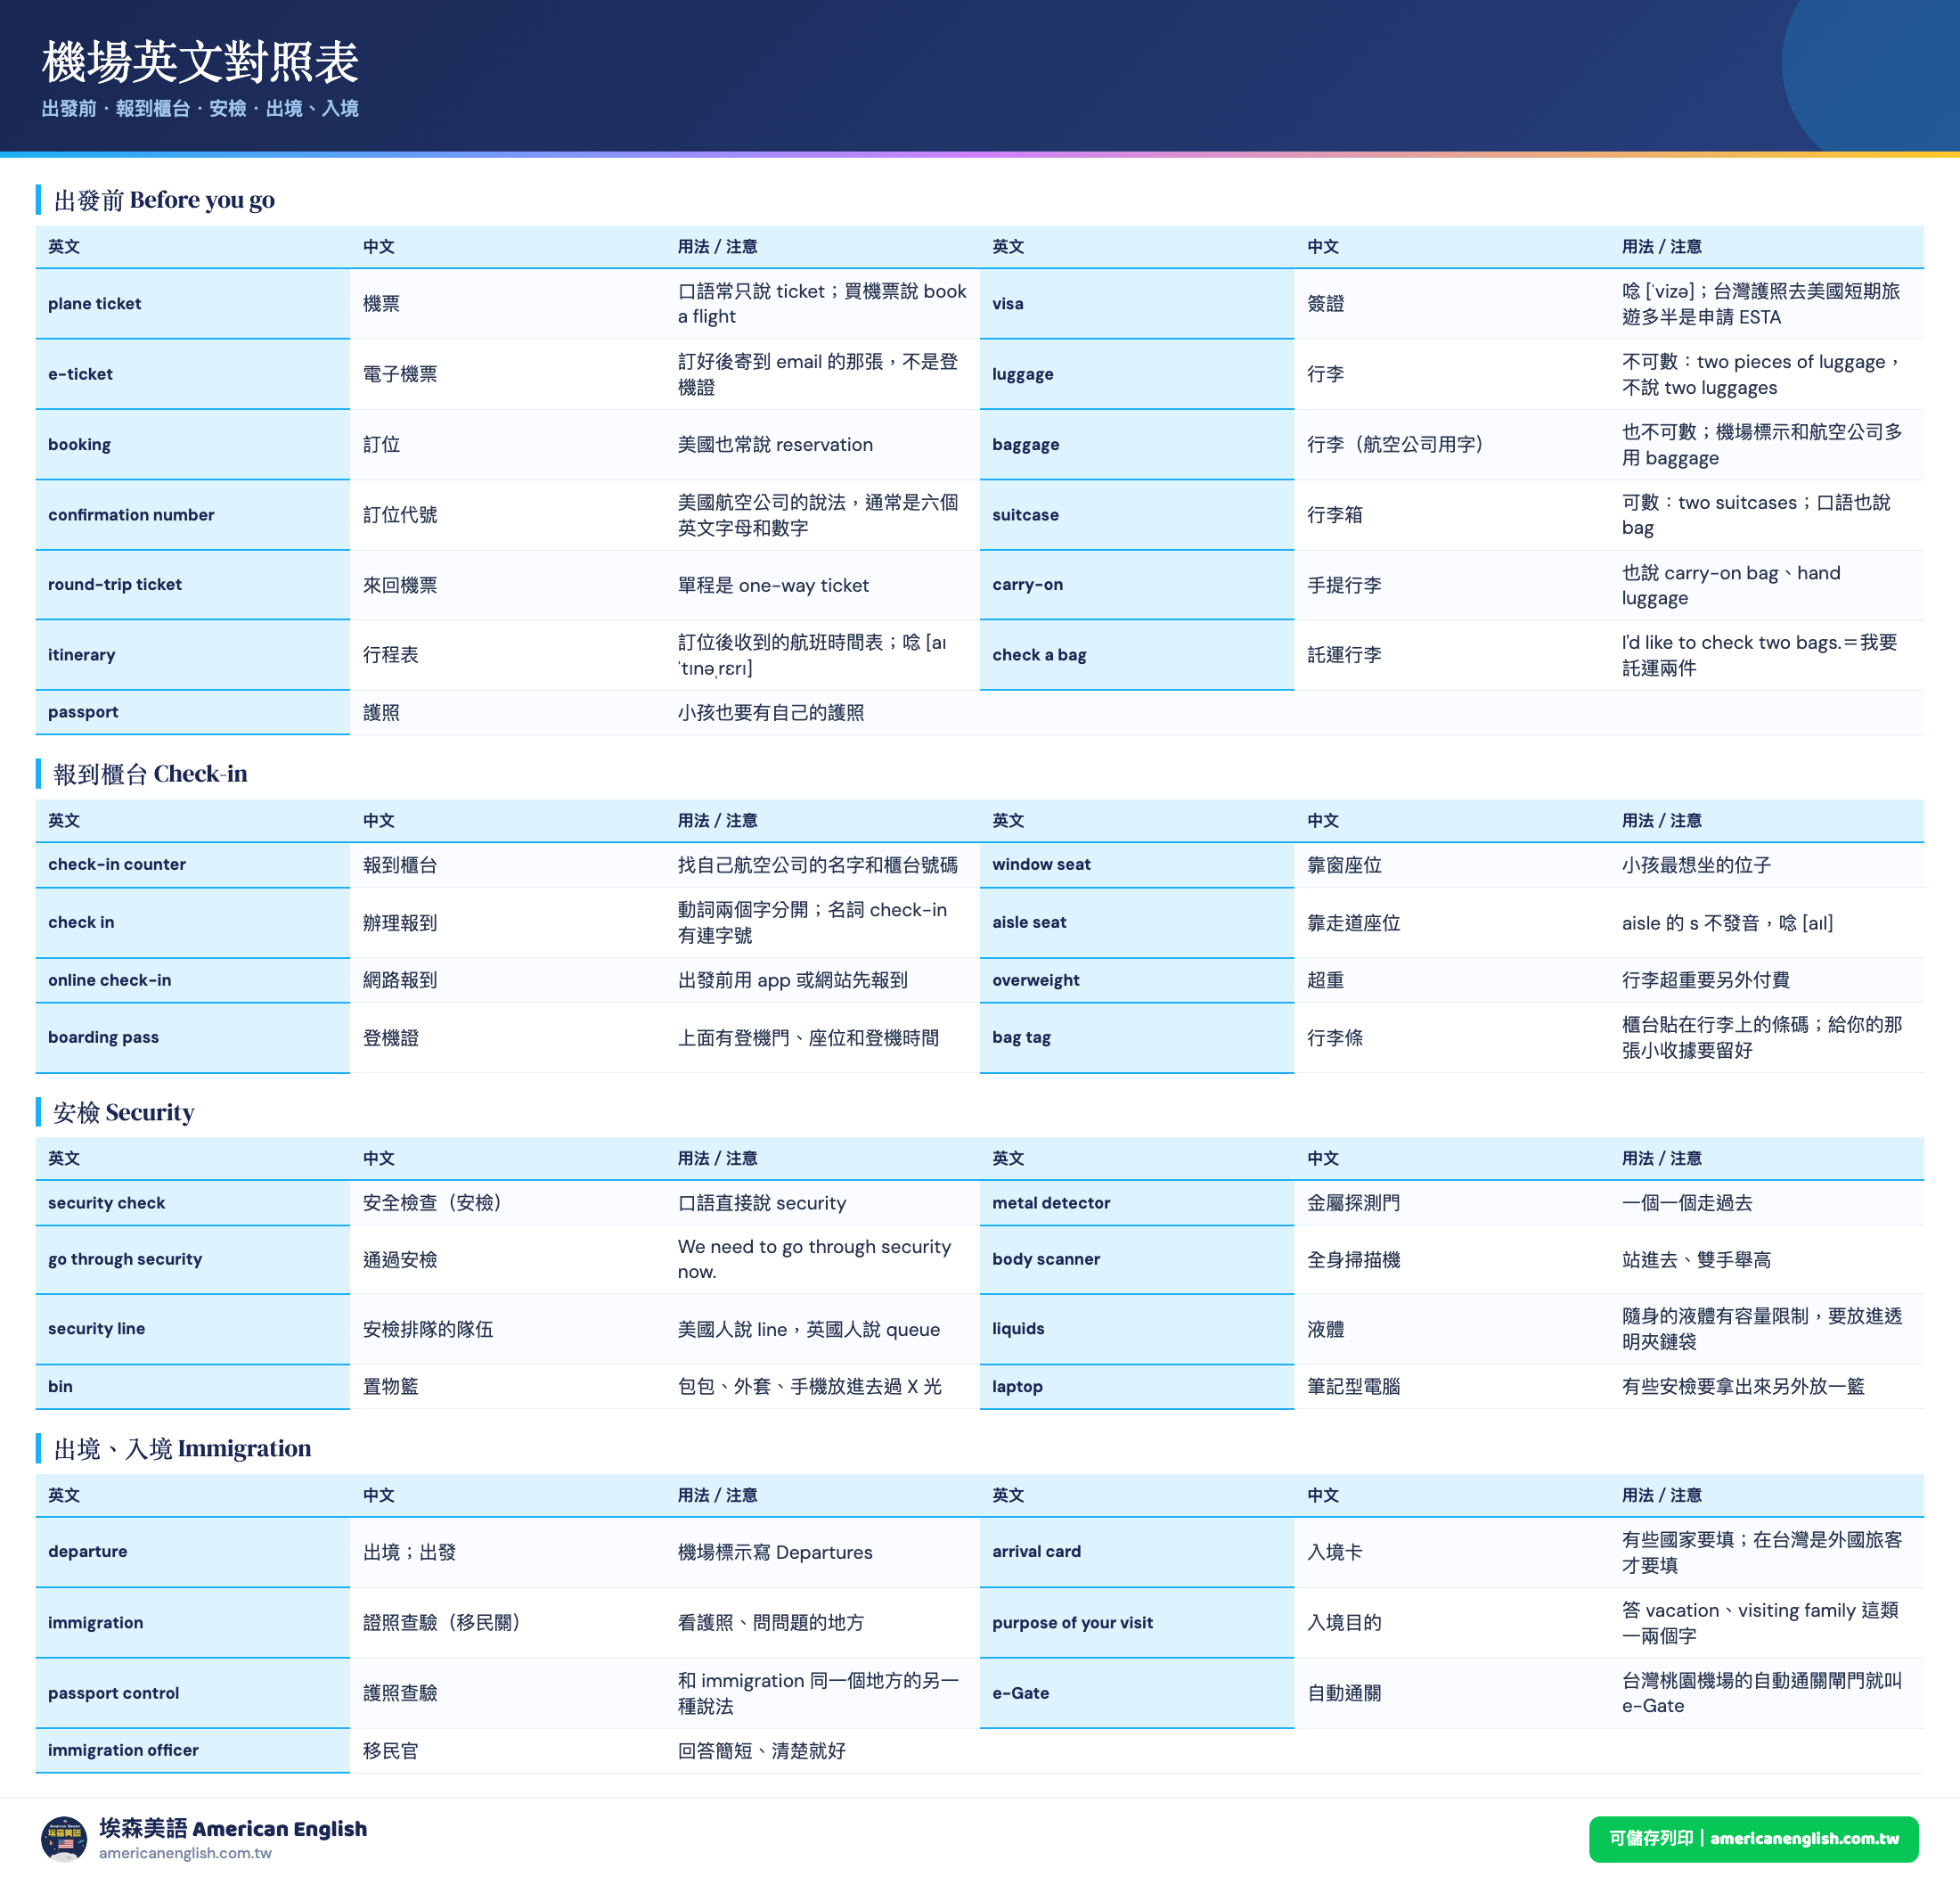Screen dimensions: 1960x1885
Task: Select the 'overweight' cell
Action: tap(1137, 980)
